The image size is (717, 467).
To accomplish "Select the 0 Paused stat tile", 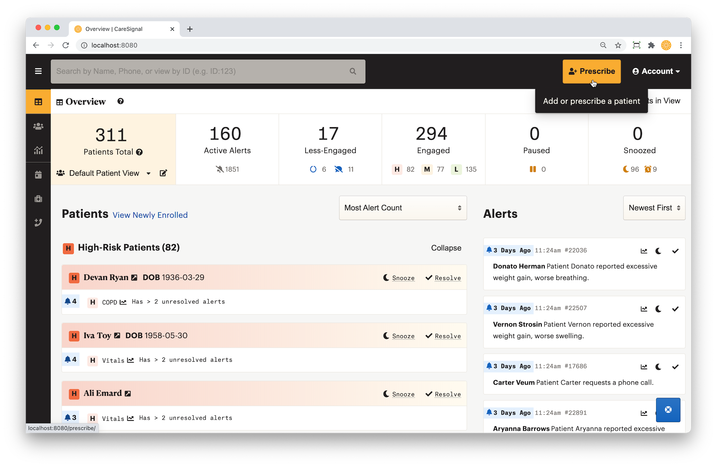I will pyautogui.click(x=537, y=149).
